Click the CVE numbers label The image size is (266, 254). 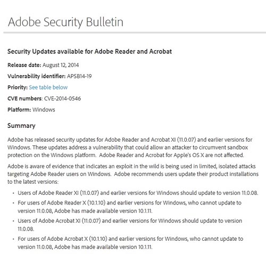click(25, 99)
